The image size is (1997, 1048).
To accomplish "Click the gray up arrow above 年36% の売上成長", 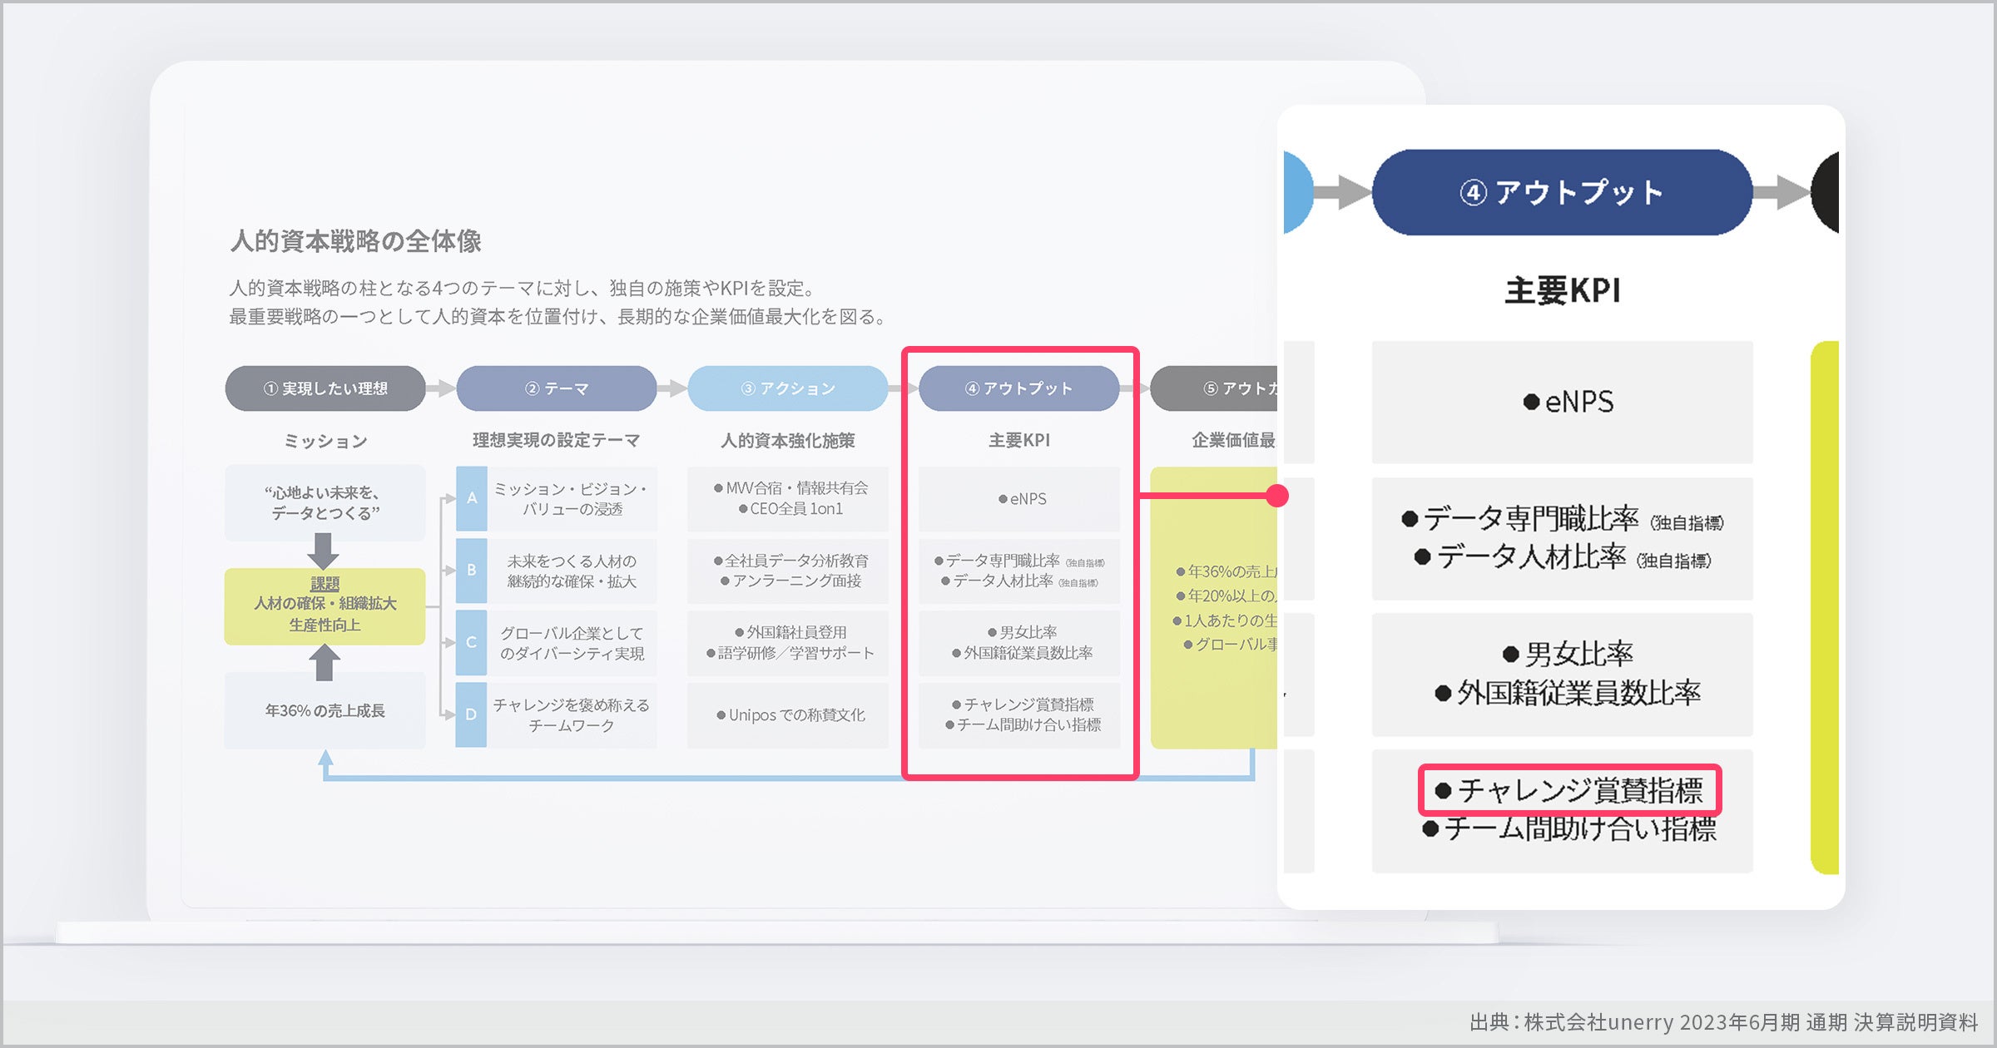I will tap(325, 663).
